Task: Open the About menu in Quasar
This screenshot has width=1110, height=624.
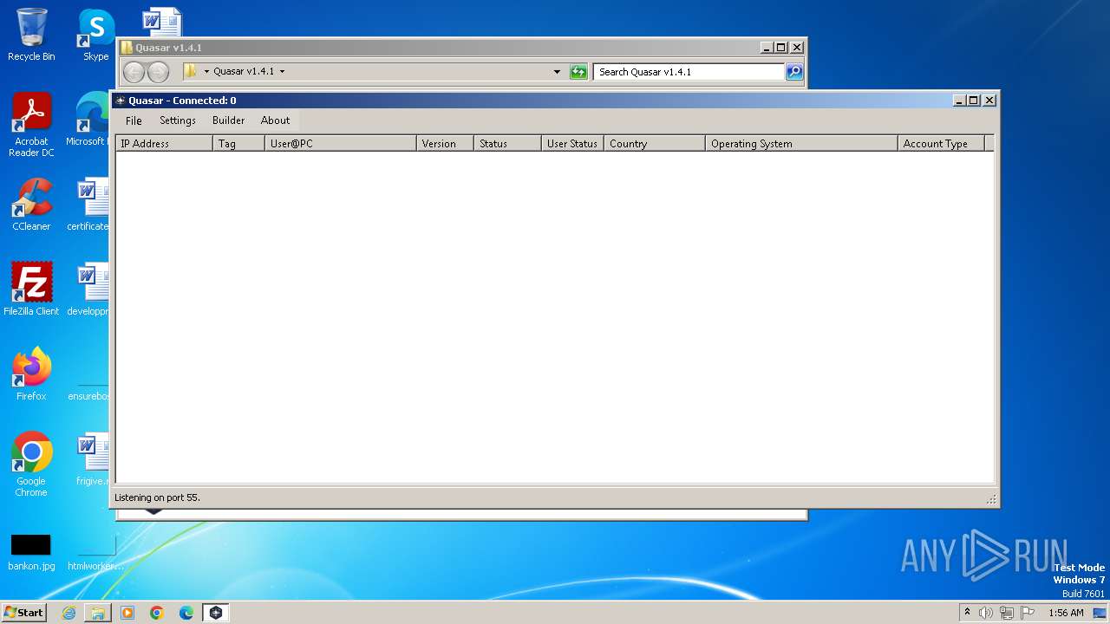Action: 275,120
